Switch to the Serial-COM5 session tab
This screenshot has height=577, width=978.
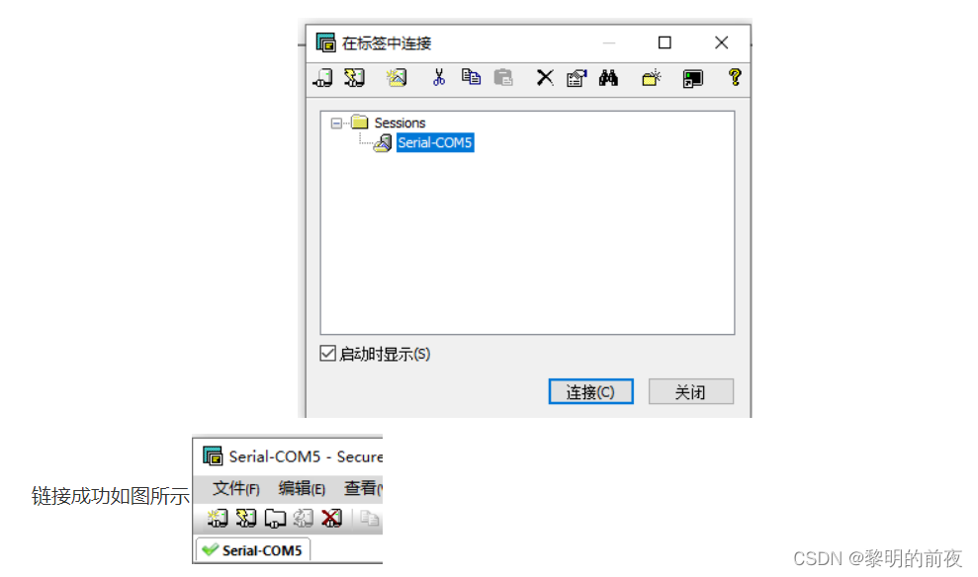[253, 550]
